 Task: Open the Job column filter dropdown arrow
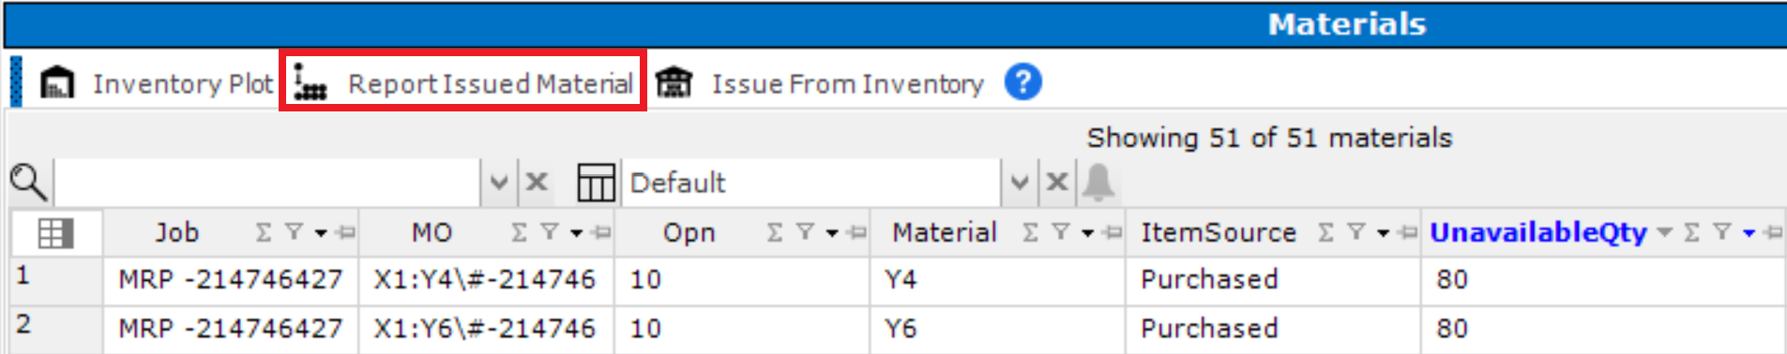point(321,233)
